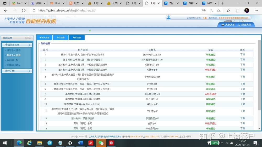Viewport: 262px width, 147px height.
Task: Click the zoom magnifier icon in address bar
Action: [211, 10]
